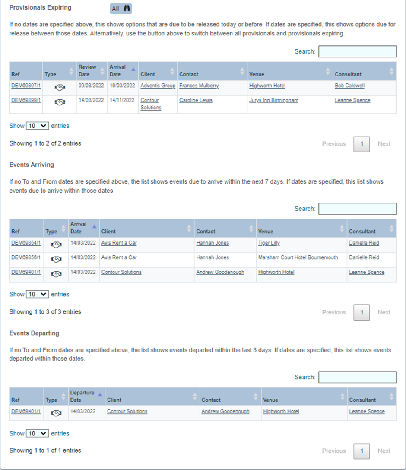Open DEM69401/1 in Events Departing table
406x470 pixels.
(x=26, y=411)
